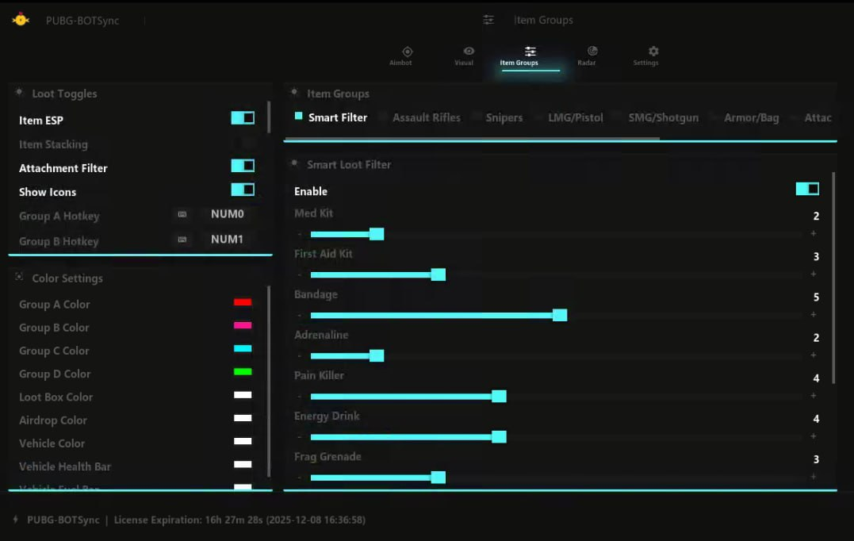Open the Aimbot section icon
The image size is (854, 541).
(407, 52)
